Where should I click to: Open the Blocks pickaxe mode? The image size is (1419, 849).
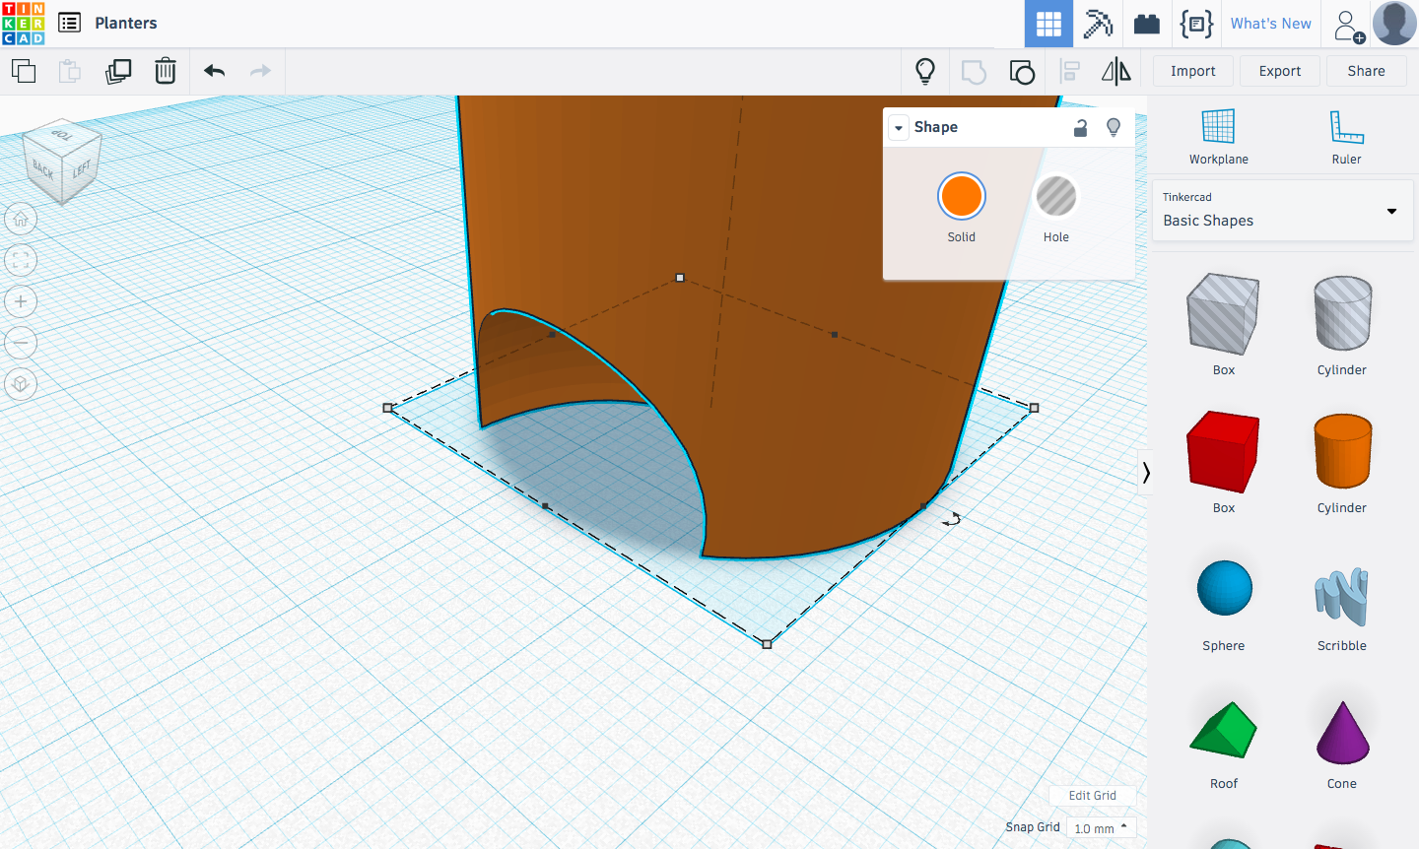pos(1098,24)
